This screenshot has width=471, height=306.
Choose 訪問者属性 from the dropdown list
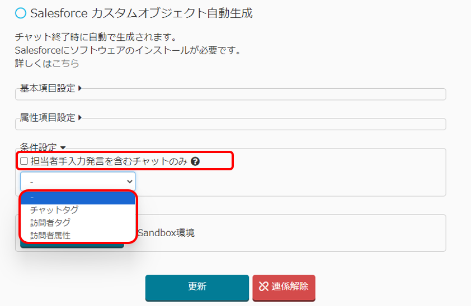click(x=50, y=236)
